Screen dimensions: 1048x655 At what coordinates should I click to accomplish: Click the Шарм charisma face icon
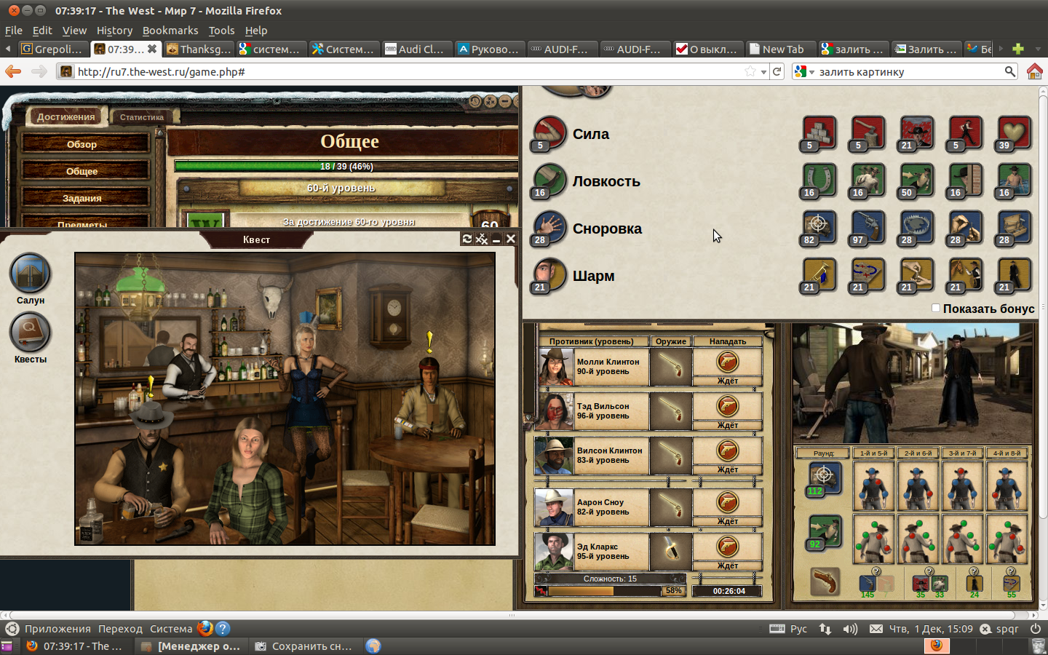[x=549, y=276]
